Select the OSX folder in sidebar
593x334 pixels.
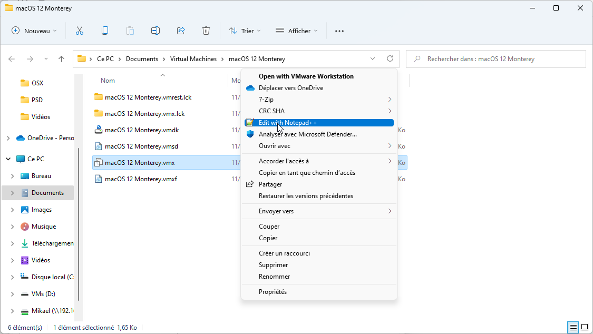(32, 83)
